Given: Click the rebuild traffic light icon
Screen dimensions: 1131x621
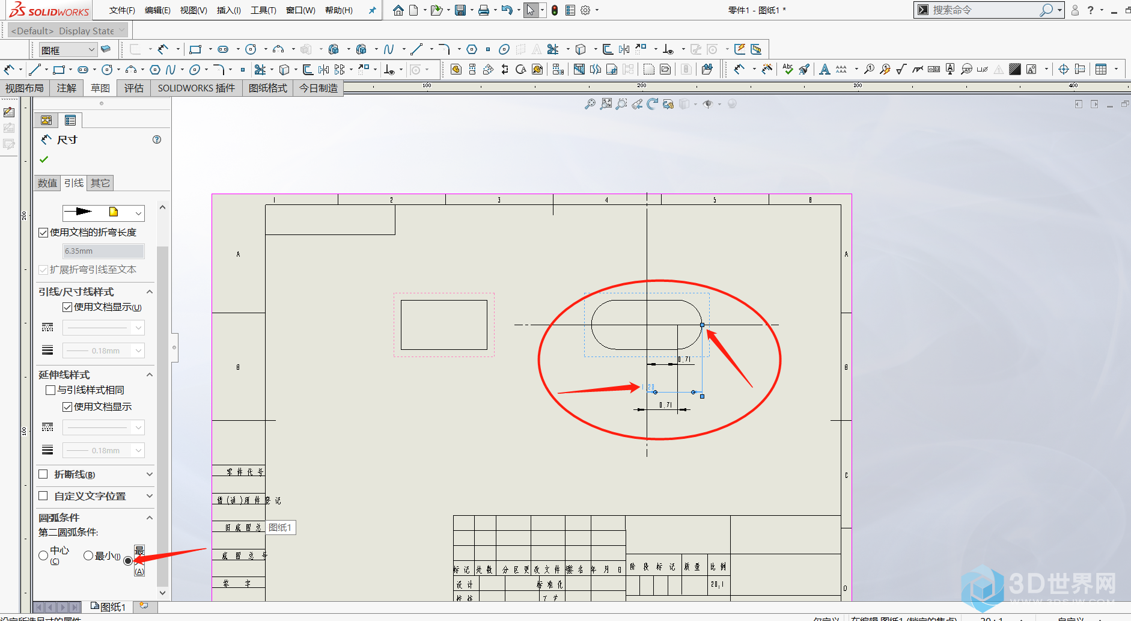Looking at the screenshot, I should pyautogui.click(x=555, y=10).
